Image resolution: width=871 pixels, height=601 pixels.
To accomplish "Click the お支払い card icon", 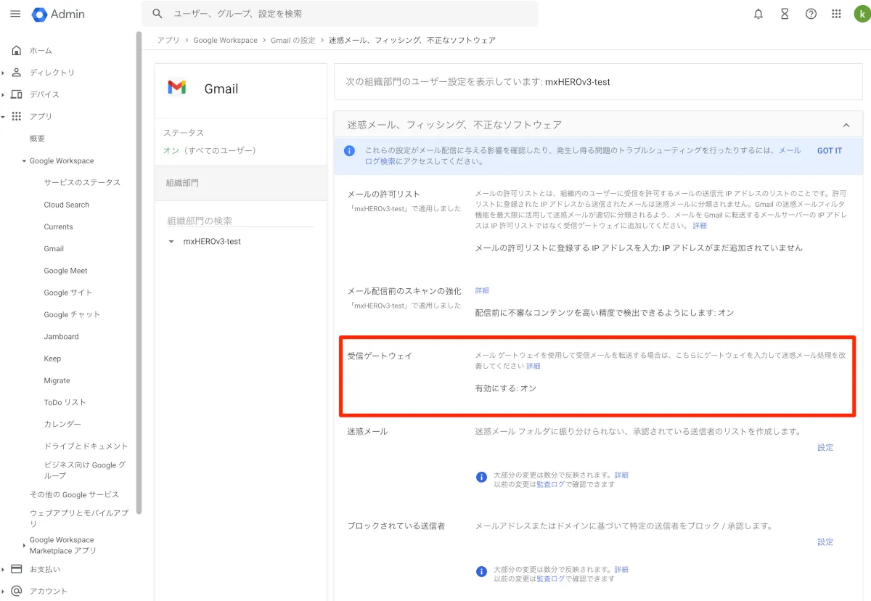I will click(x=17, y=569).
